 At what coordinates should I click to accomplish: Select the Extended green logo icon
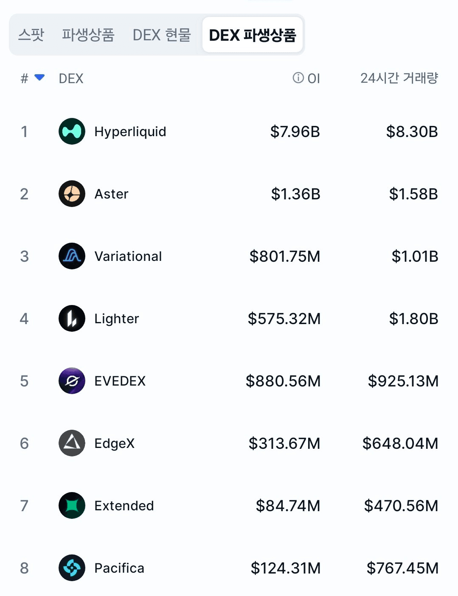click(x=72, y=506)
